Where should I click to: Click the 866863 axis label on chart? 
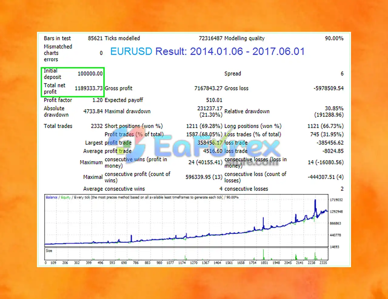336,223
